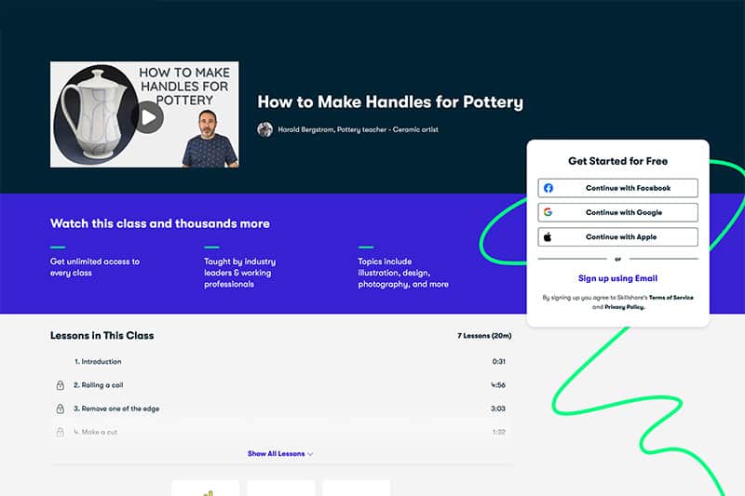The width and height of the screenshot is (745, 496).
Task: Click the 3:03 lesson duration
Action: click(498, 409)
